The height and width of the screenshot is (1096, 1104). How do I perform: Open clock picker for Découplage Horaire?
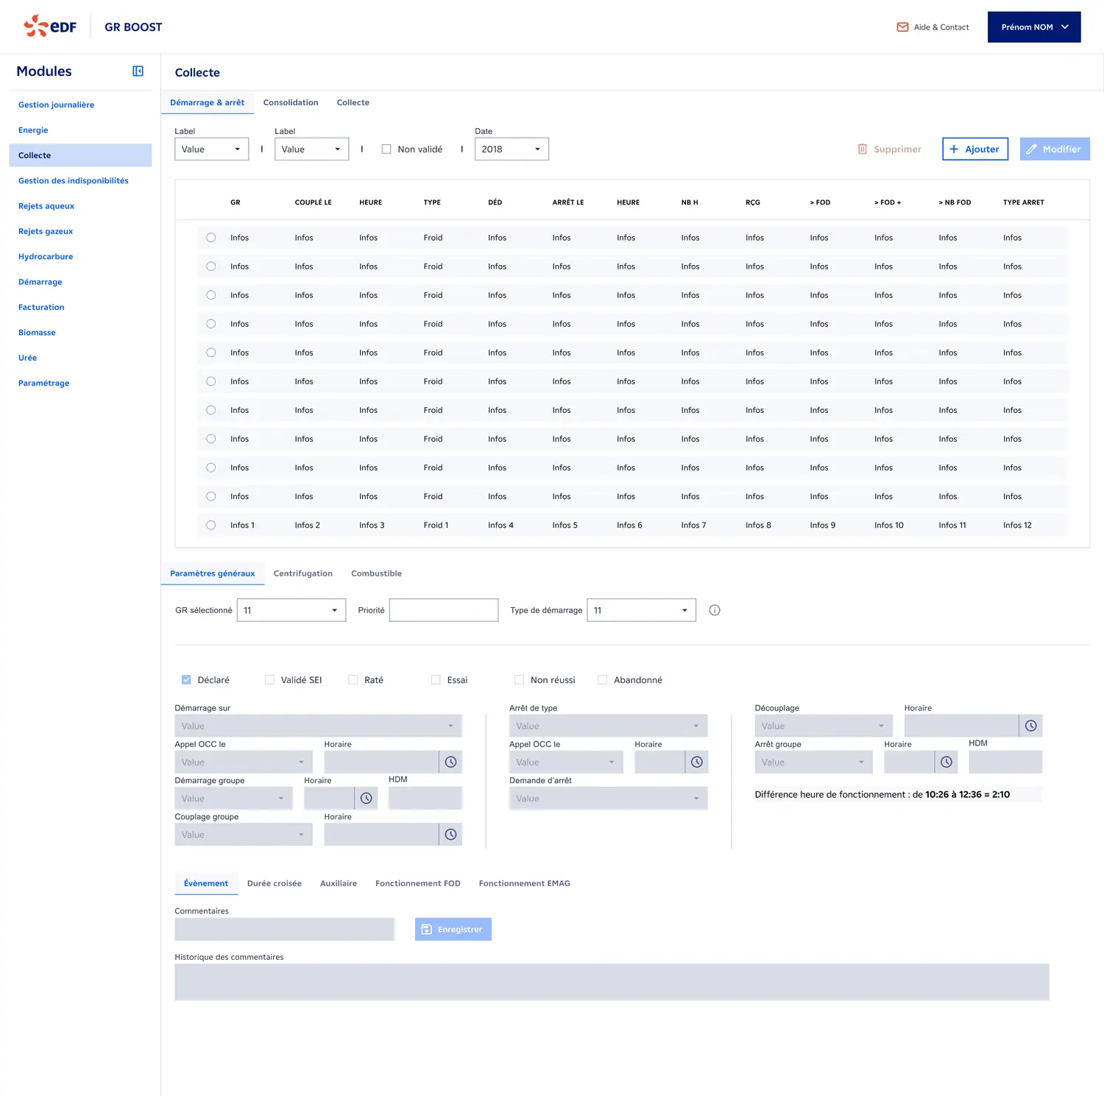pyautogui.click(x=1031, y=726)
